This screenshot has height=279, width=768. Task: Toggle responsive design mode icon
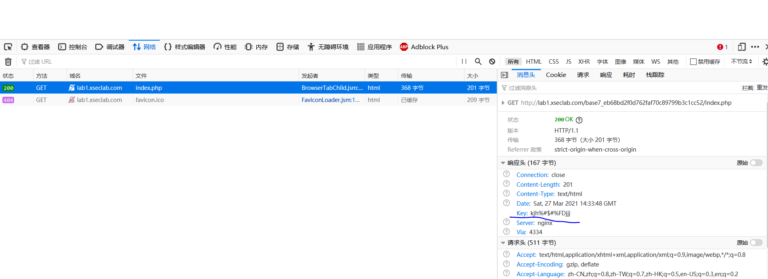point(741,47)
